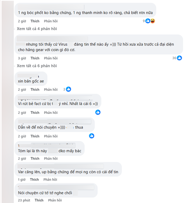This screenshot has height=203, width=195.
Task: Click the 'Var căng lên, up bằng chứng' comment text
Action: tap(68, 172)
